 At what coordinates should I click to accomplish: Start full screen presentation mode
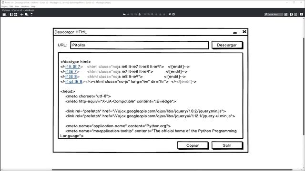pos(301,14)
